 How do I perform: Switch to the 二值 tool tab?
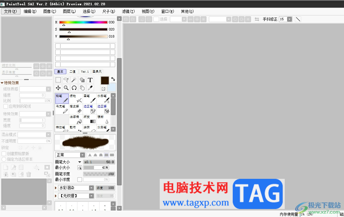click(x=72, y=72)
